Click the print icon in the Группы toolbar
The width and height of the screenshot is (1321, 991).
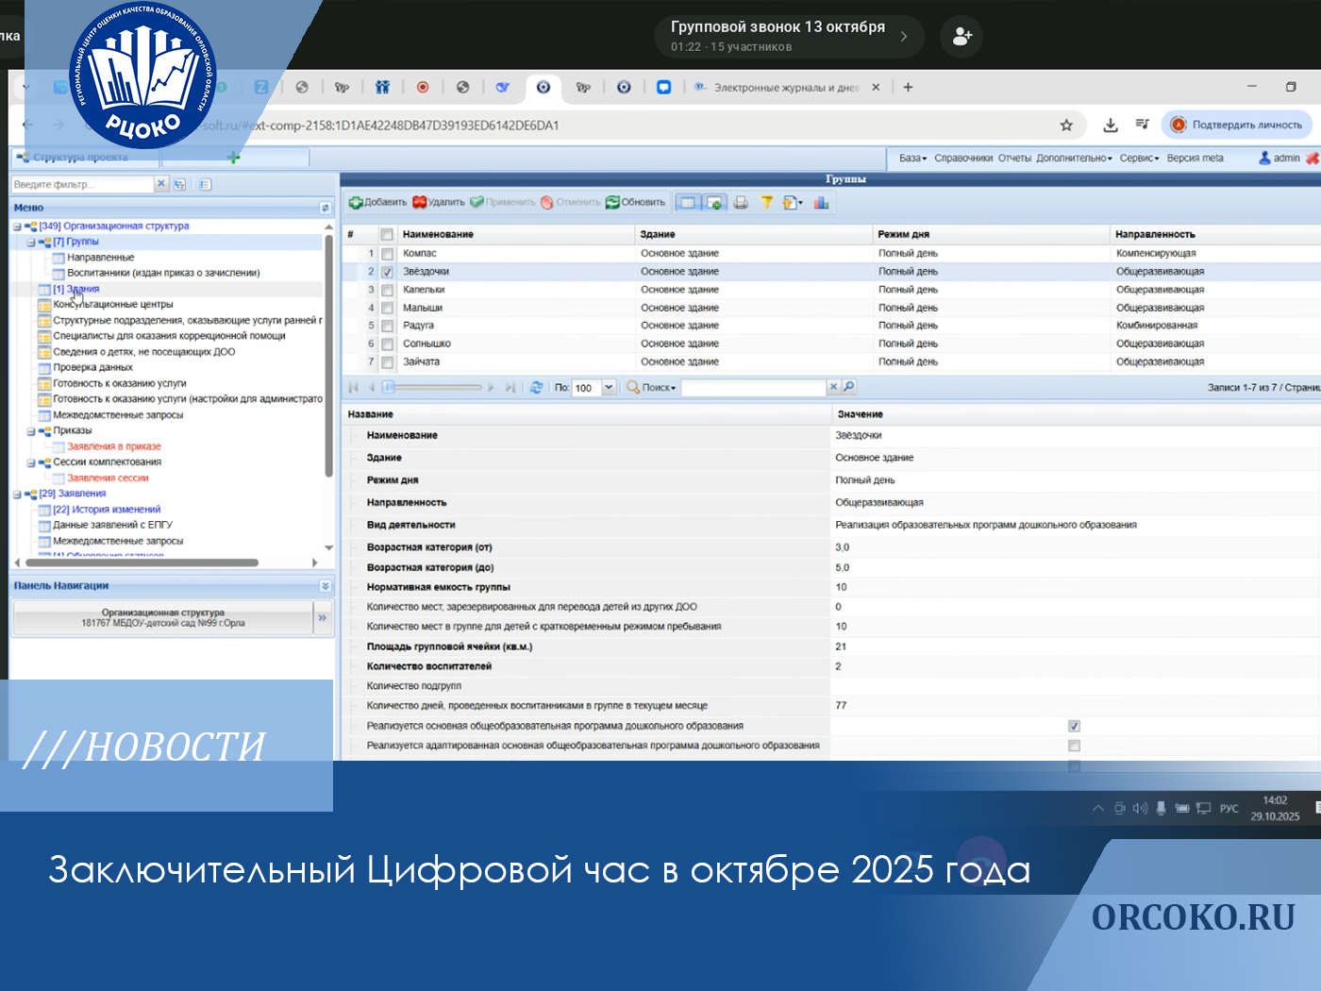pyautogui.click(x=741, y=202)
